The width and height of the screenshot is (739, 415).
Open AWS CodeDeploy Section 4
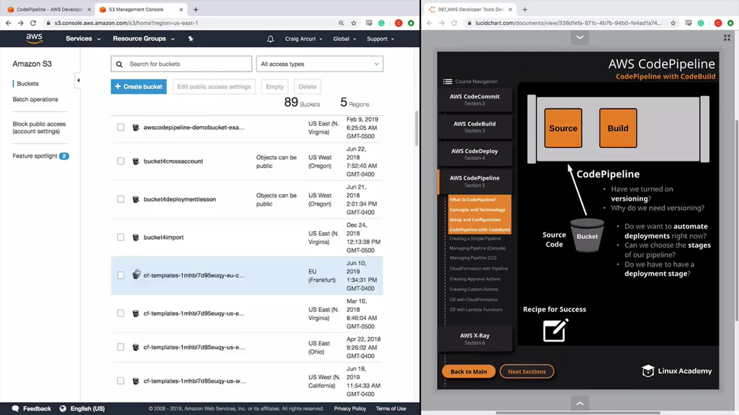click(474, 154)
